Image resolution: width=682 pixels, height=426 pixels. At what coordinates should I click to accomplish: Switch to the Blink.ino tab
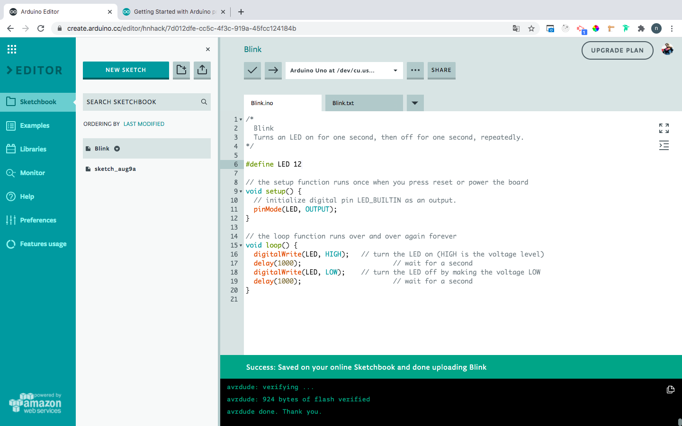pos(283,103)
